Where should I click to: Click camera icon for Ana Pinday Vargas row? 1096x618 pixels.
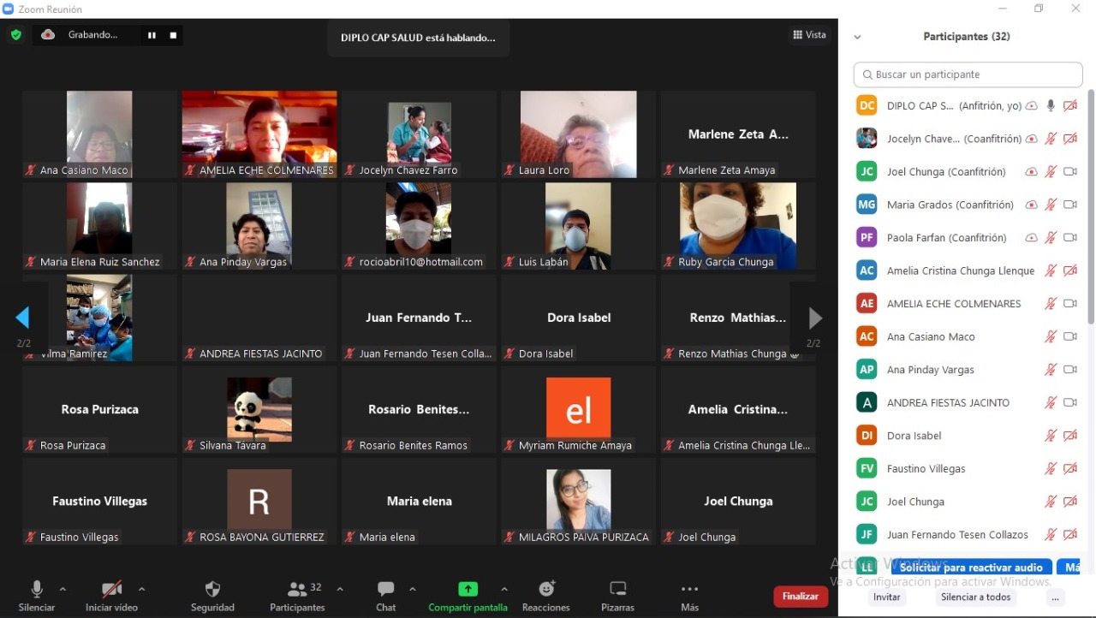pyautogui.click(x=1070, y=369)
